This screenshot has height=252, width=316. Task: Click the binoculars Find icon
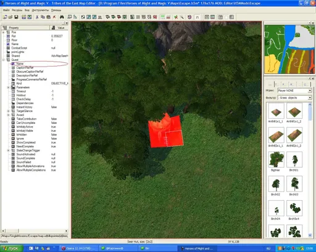pos(62,17)
